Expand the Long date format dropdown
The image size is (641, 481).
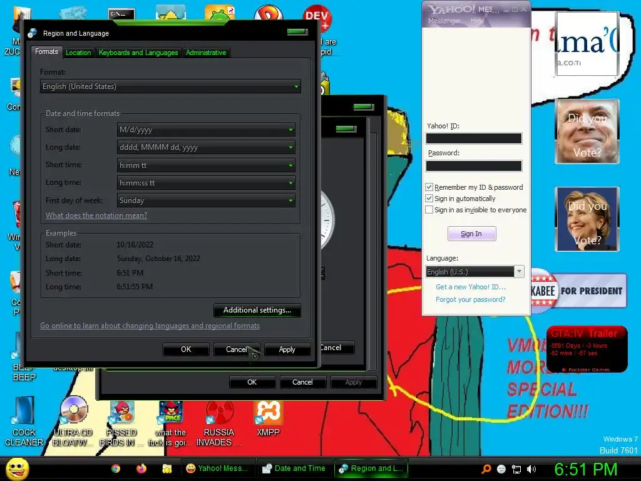pos(206,147)
